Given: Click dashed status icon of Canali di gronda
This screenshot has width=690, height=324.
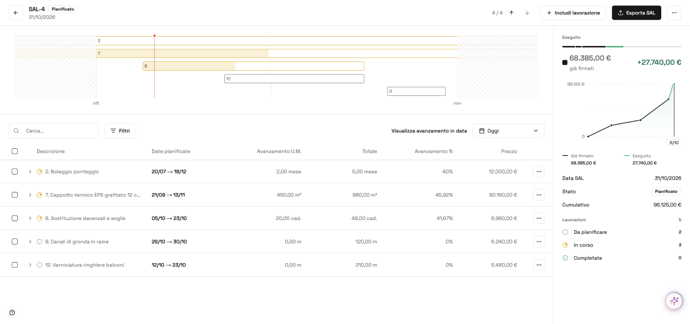Looking at the screenshot, I should pyautogui.click(x=40, y=241).
